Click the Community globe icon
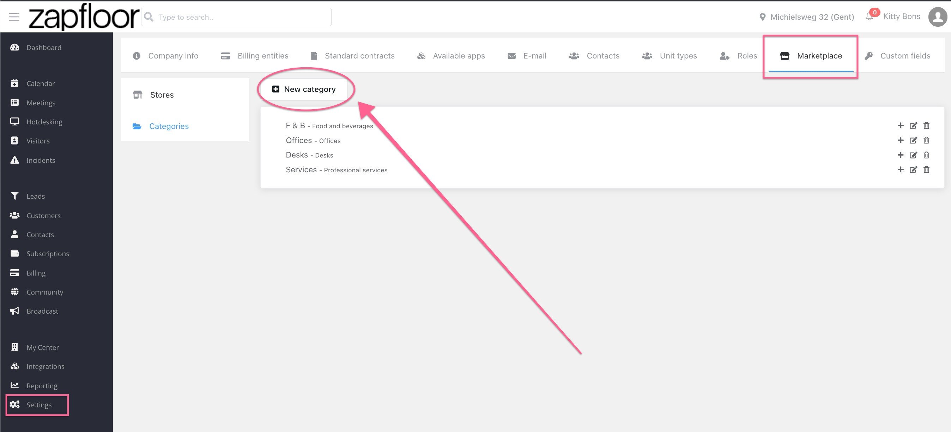951x432 pixels. pos(14,292)
